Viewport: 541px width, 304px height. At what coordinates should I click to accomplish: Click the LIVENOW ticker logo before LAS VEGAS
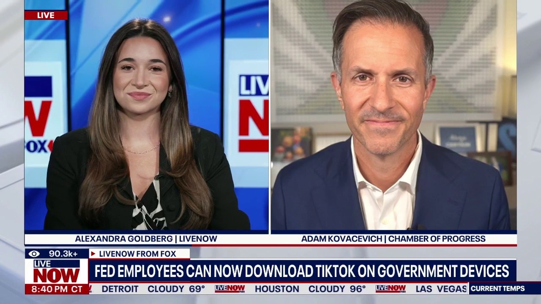[391, 289]
